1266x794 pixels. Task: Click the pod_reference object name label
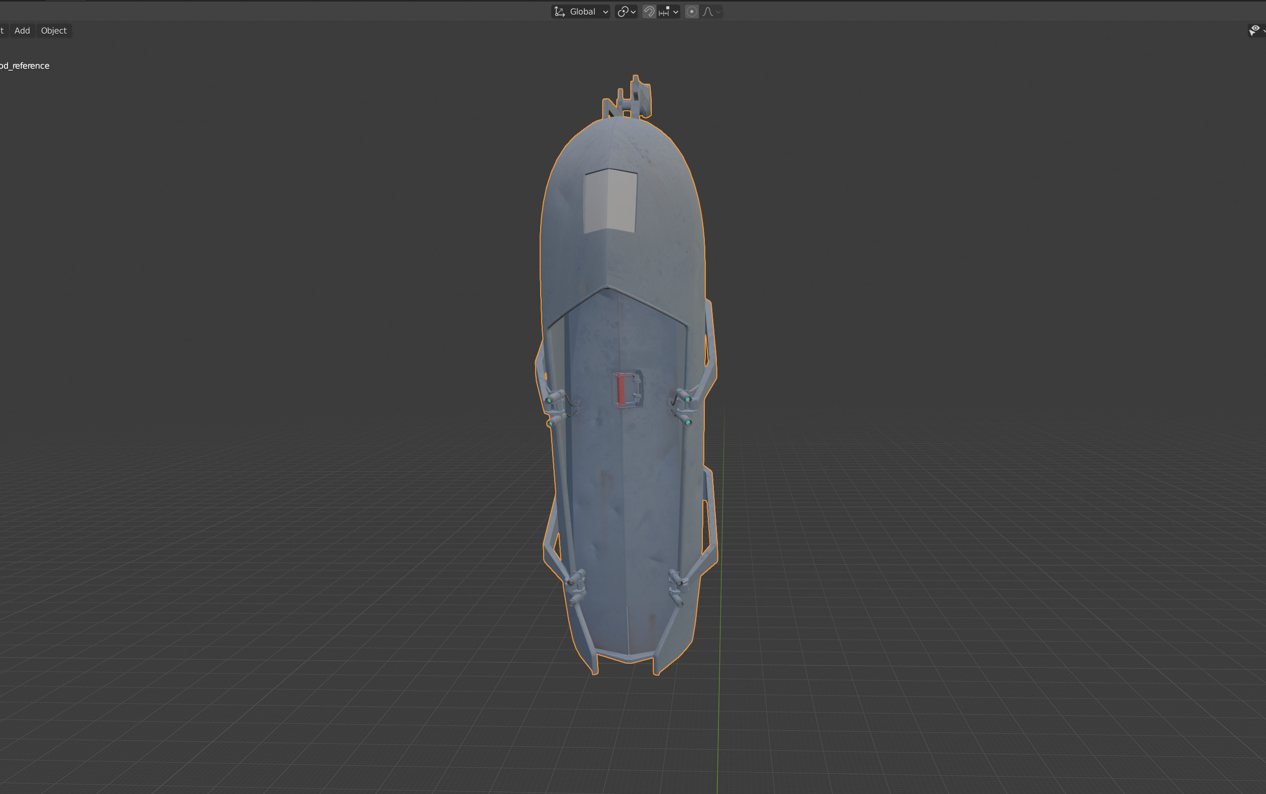coord(25,66)
